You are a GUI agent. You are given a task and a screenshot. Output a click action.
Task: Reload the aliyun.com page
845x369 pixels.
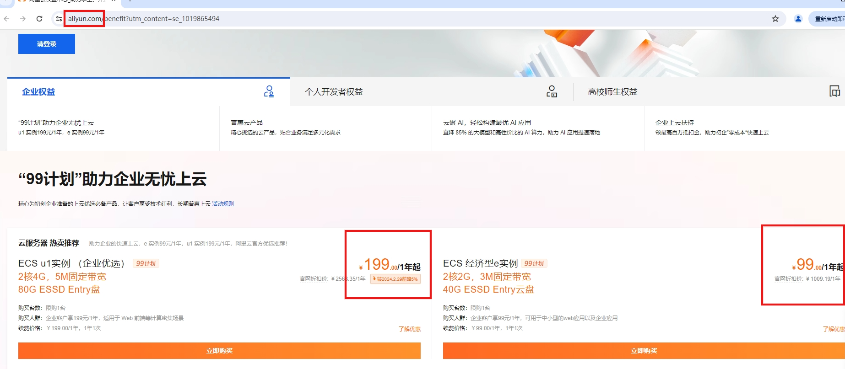[39, 19]
